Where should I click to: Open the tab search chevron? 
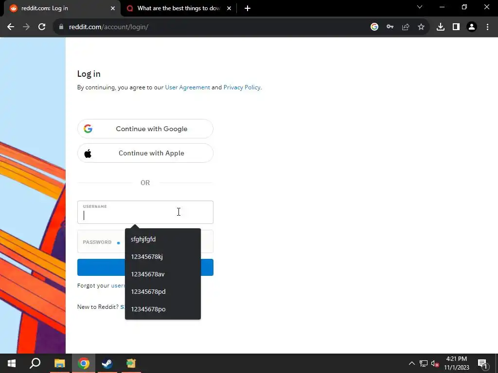pyautogui.click(x=420, y=7)
